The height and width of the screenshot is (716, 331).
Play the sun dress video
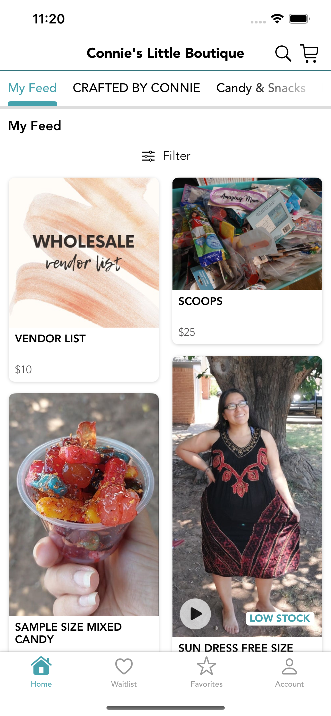tap(195, 614)
